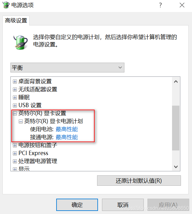Click the scrollbar down arrow in settings list
The image size is (192, 214).
[x=176, y=167]
